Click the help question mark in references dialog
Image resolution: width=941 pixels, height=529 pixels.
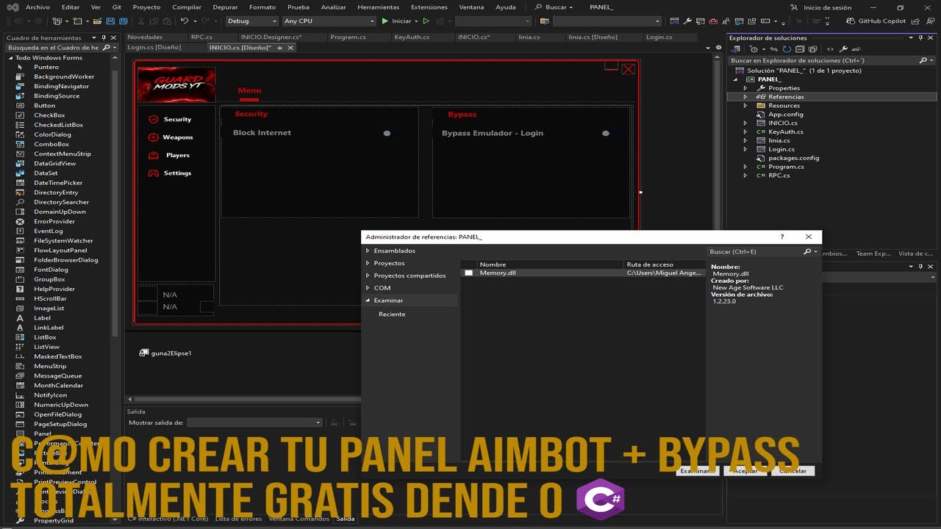point(781,237)
